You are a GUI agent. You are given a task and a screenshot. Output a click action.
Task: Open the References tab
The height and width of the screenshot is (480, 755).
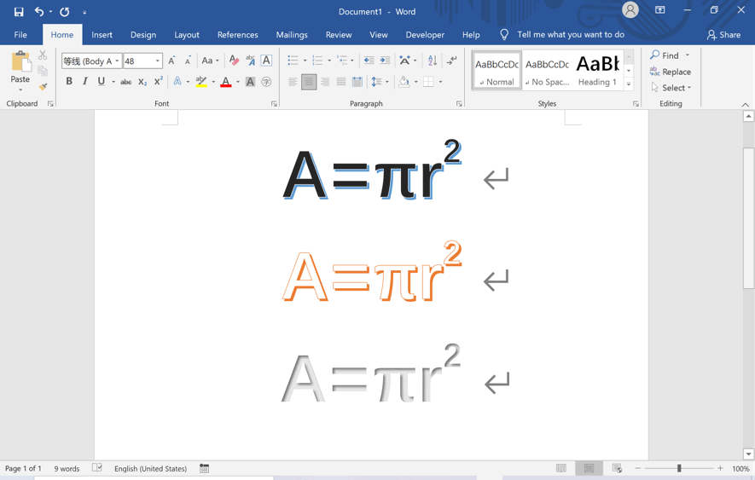237,35
